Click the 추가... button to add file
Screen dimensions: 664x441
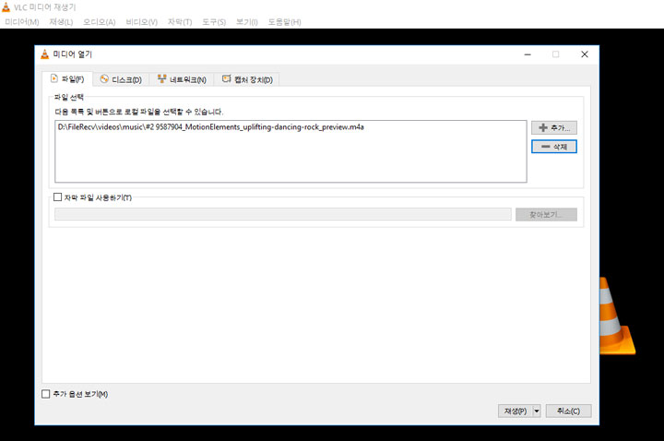click(554, 127)
